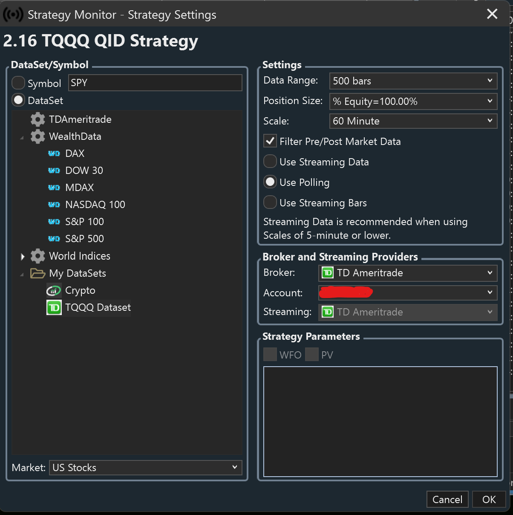This screenshot has width=513, height=515.
Task: Uncheck Filter Pre/Post Market Data
Action: 270,141
